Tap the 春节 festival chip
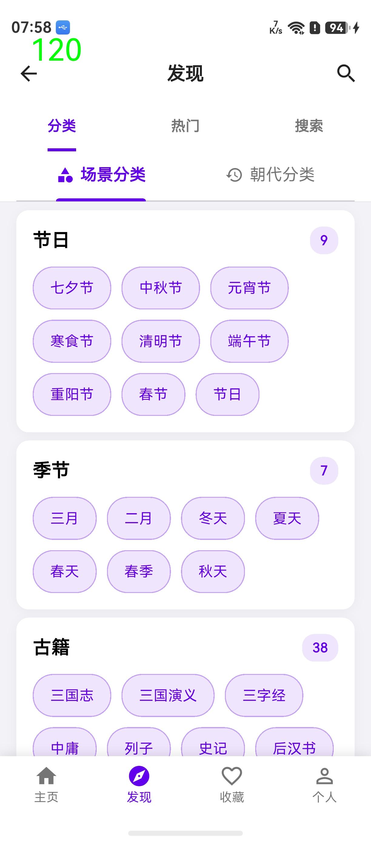 153,395
